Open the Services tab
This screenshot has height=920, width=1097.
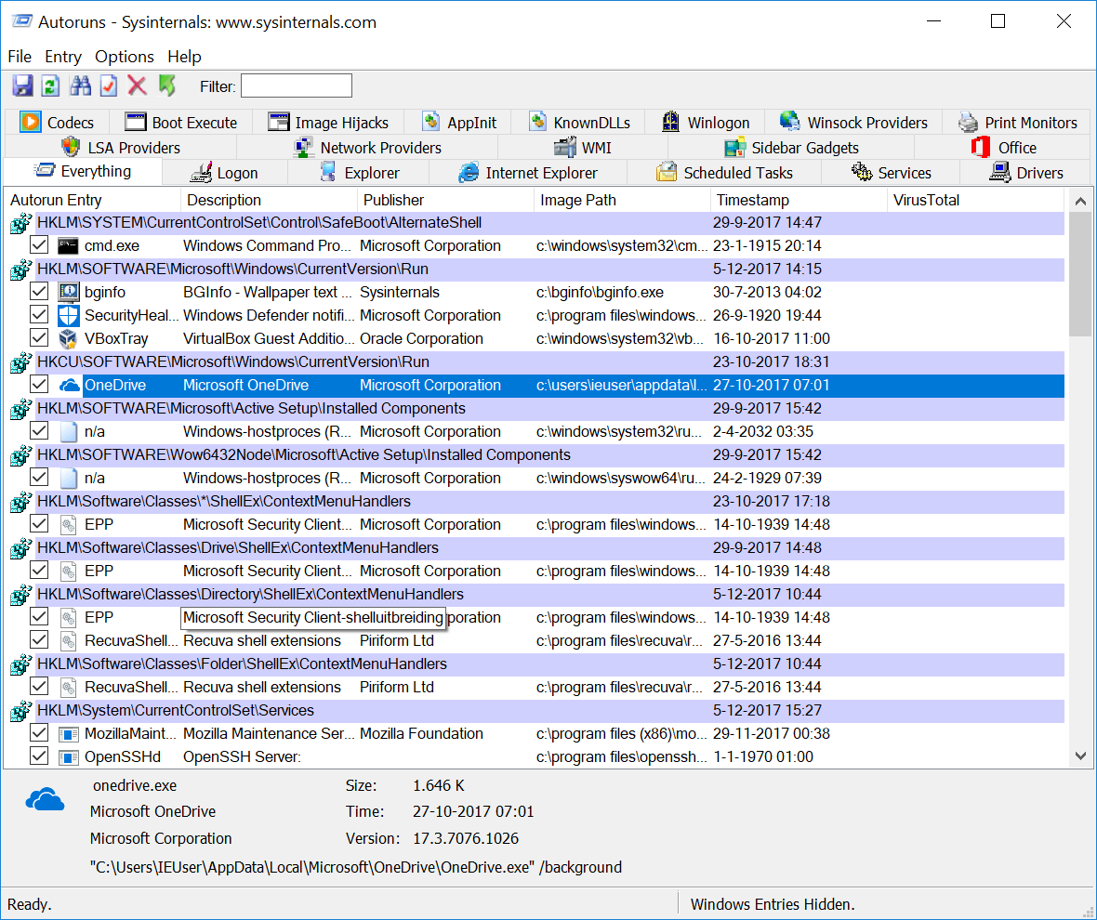coord(891,173)
